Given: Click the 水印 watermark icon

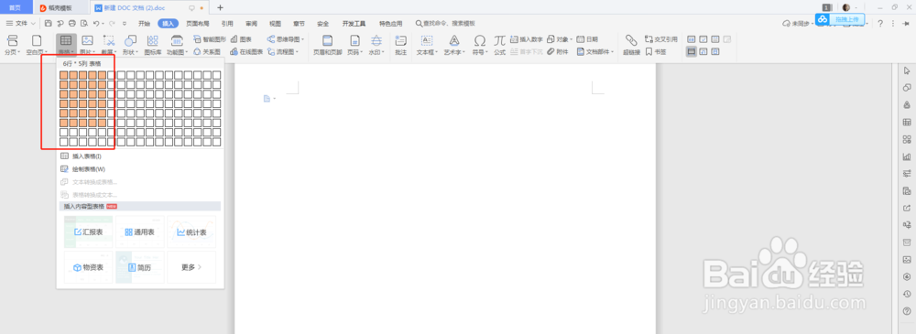Looking at the screenshot, I should click(376, 40).
